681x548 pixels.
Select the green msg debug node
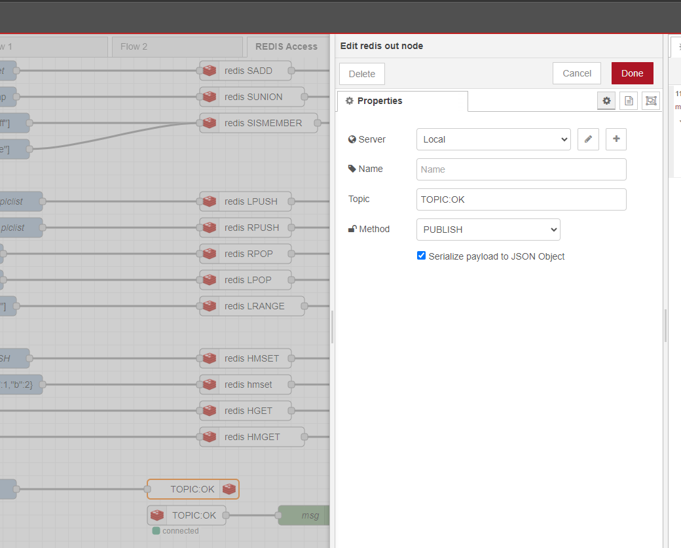(304, 515)
